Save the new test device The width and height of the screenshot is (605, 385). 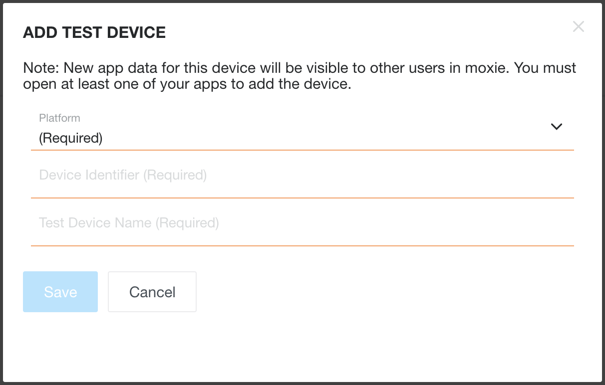[x=60, y=292]
